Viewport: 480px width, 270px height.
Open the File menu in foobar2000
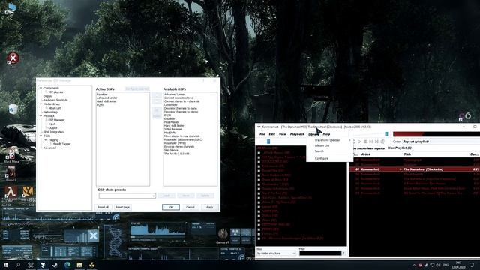point(262,134)
